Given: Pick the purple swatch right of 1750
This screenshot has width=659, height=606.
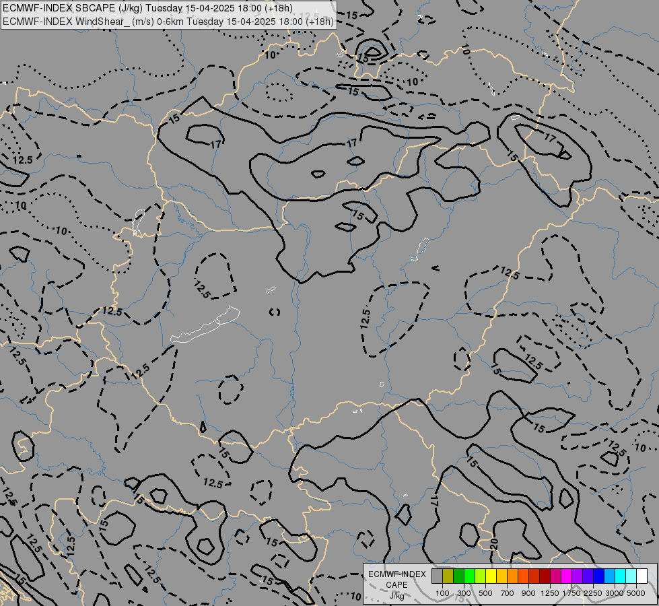Looking at the screenshot, I should (578, 576).
